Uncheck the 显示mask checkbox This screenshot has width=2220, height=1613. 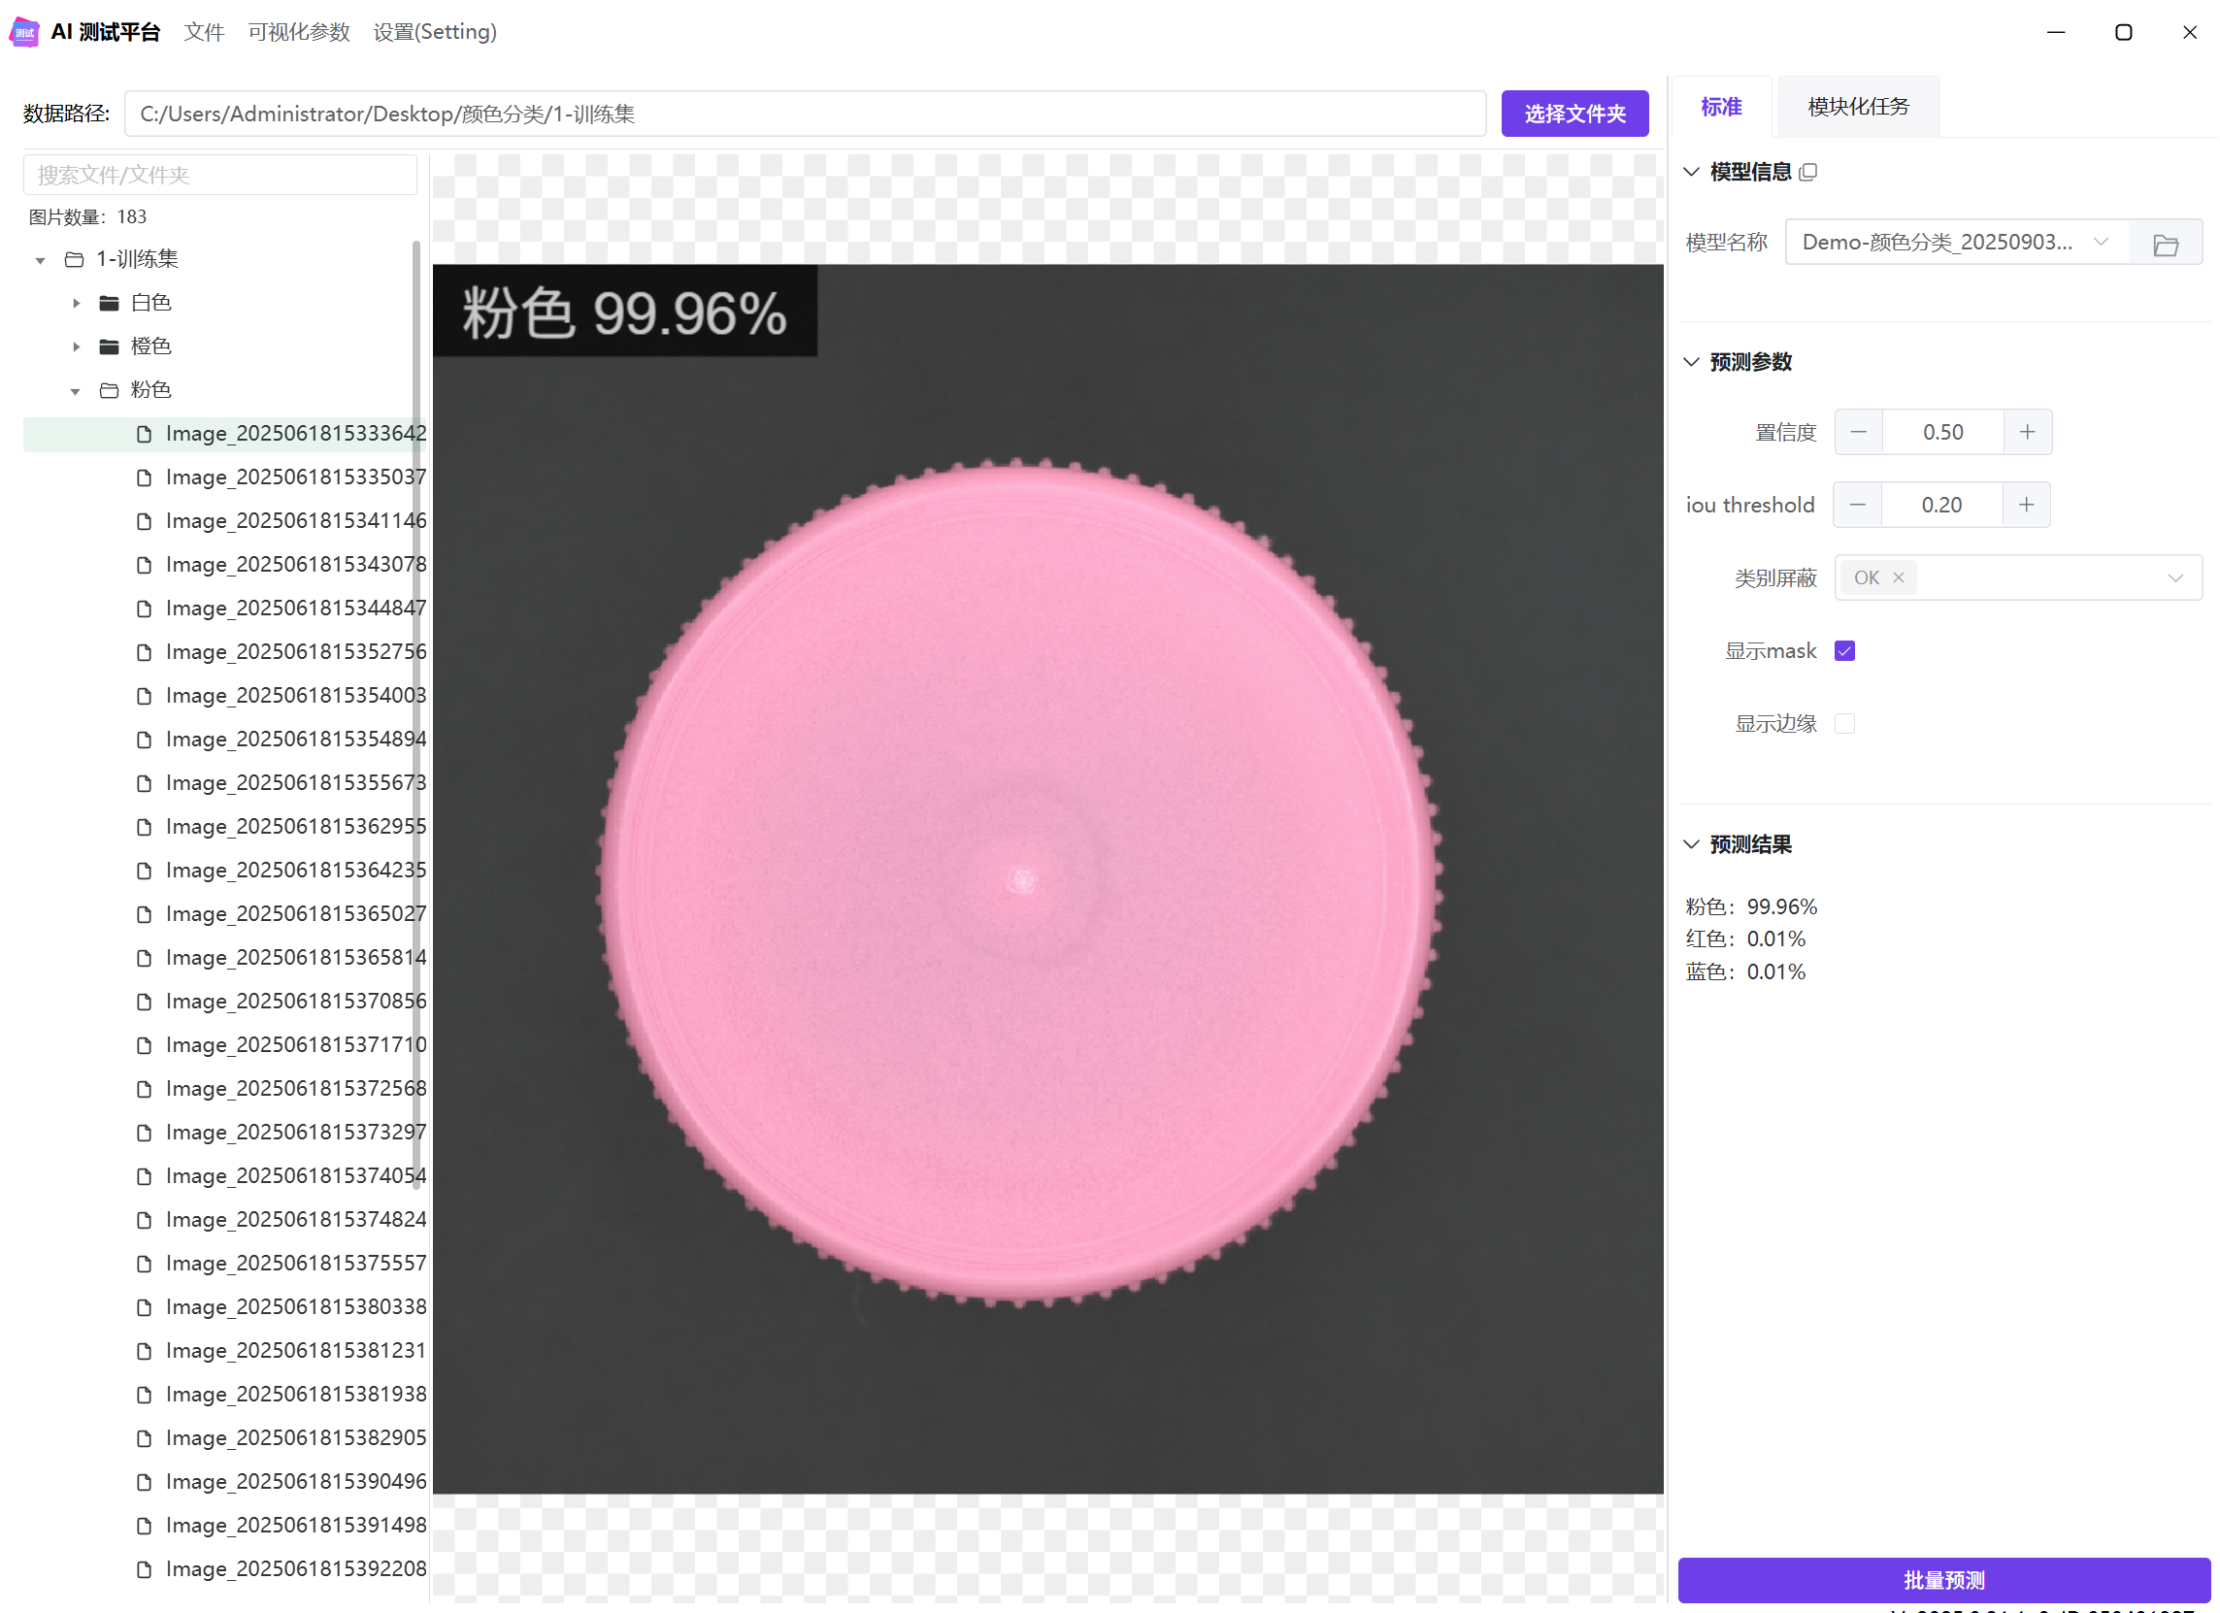pos(1844,651)
